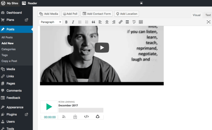Open the Add New submenu link
Viewport: 212px width, 130px height.
(7, 43)
